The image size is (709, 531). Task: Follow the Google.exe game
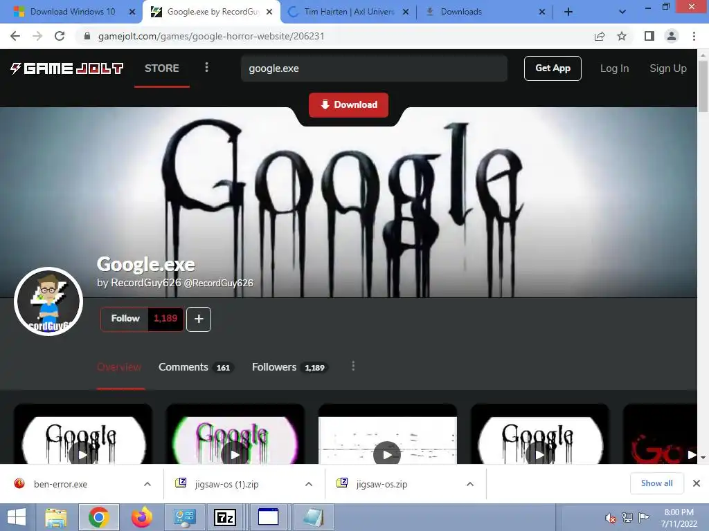125,319
